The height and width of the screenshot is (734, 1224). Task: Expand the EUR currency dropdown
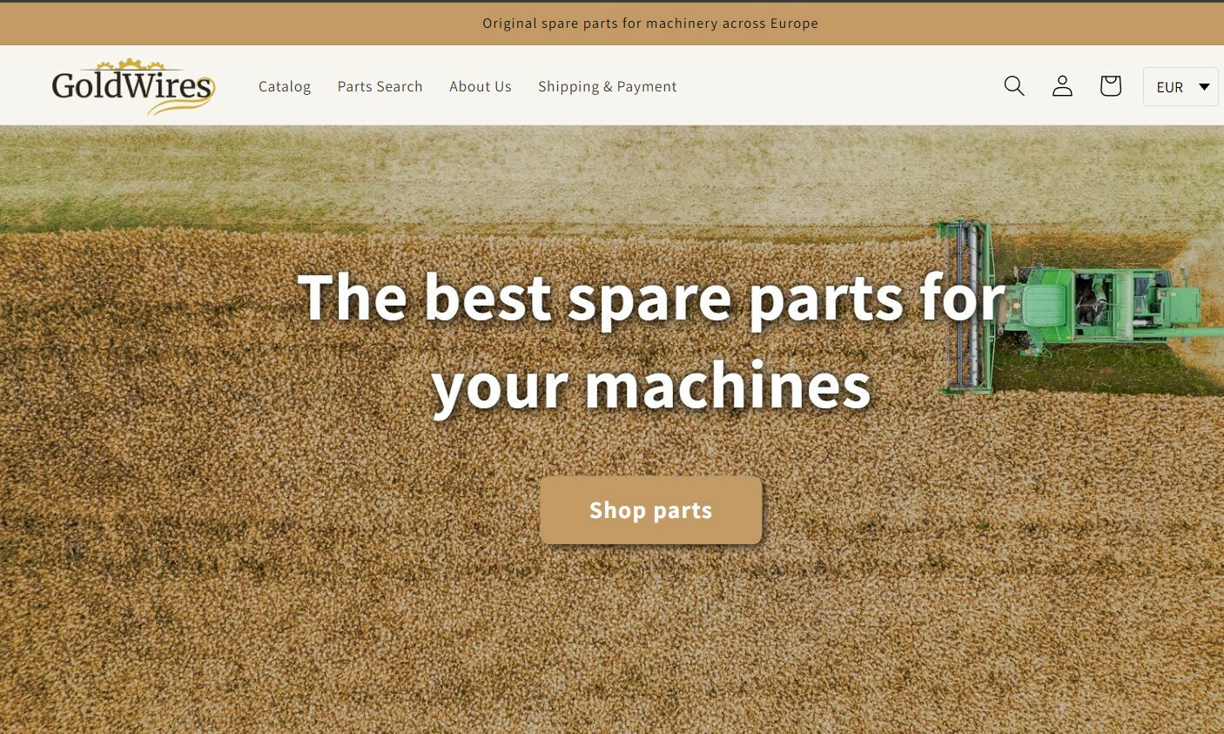pos(1180,87)
